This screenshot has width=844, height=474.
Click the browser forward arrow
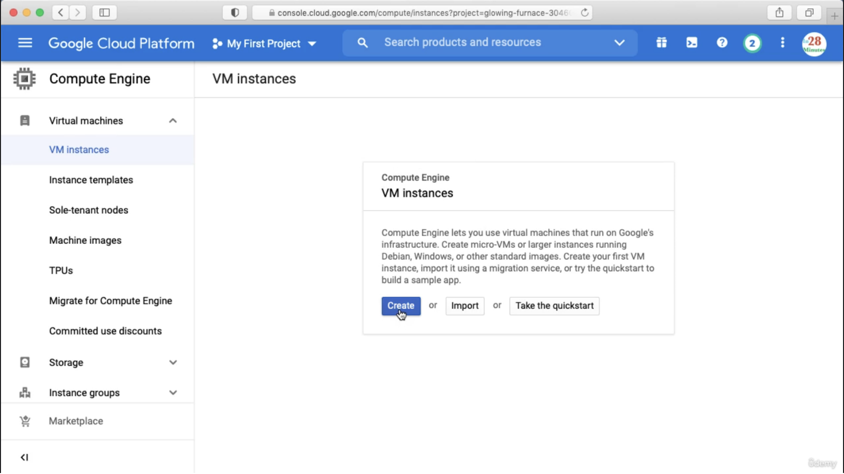(78, 12)
